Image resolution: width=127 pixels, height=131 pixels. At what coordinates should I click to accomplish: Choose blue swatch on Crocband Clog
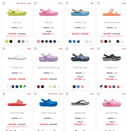pos(74,41)
